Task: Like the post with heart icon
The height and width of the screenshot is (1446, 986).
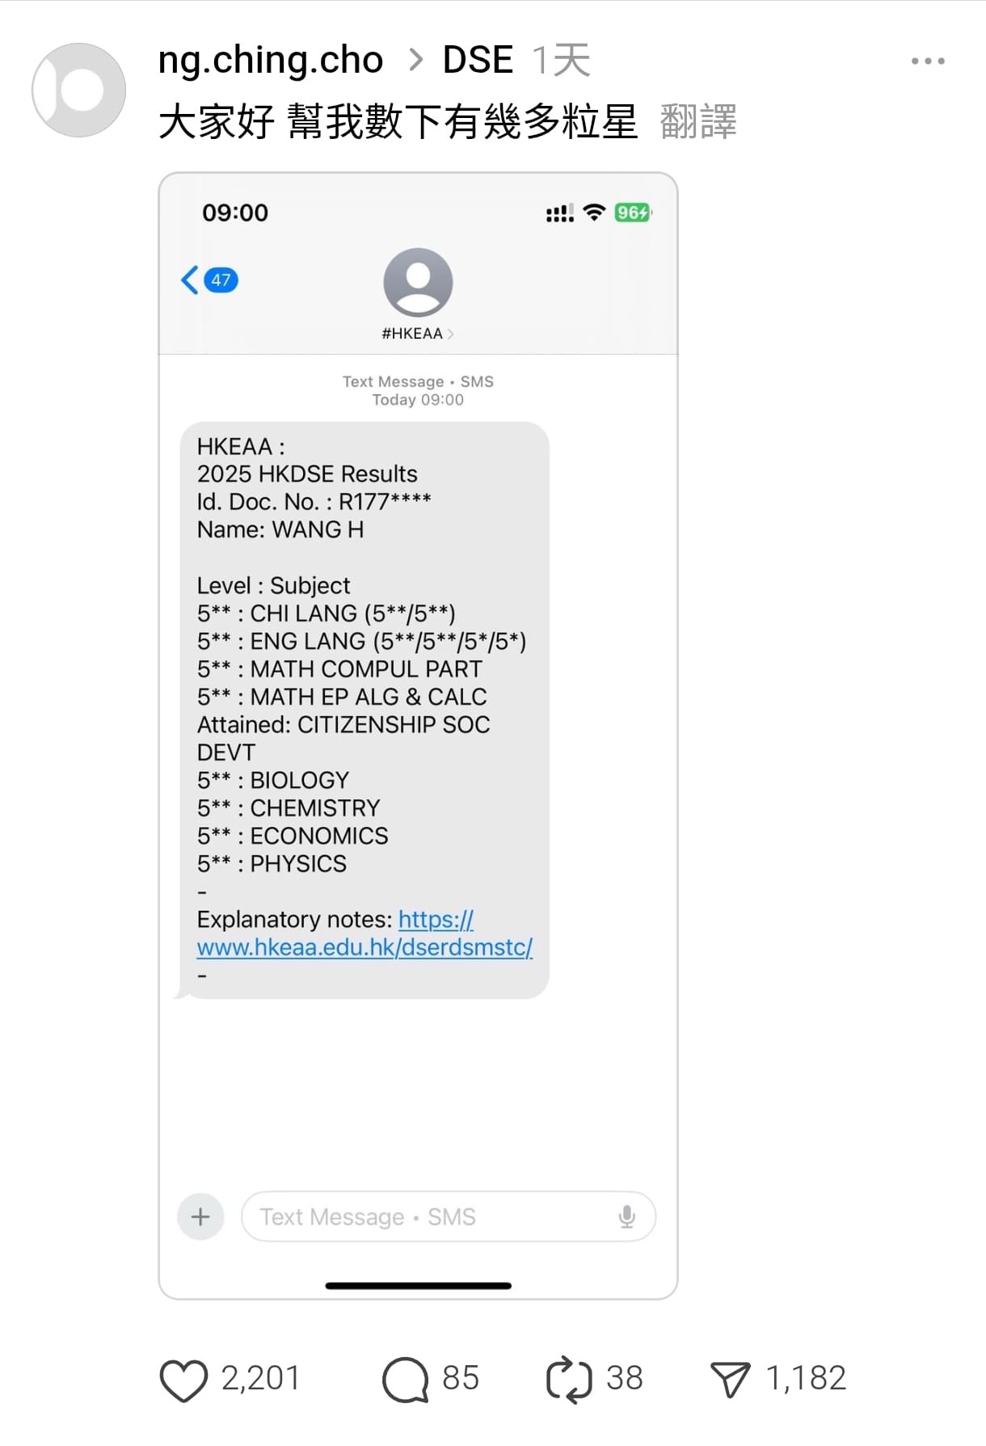Action: [x=183, y=1380]
